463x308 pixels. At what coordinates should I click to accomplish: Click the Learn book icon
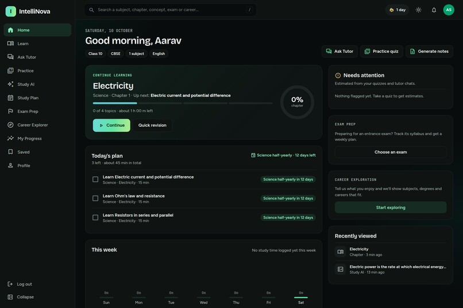pos(11,44)
